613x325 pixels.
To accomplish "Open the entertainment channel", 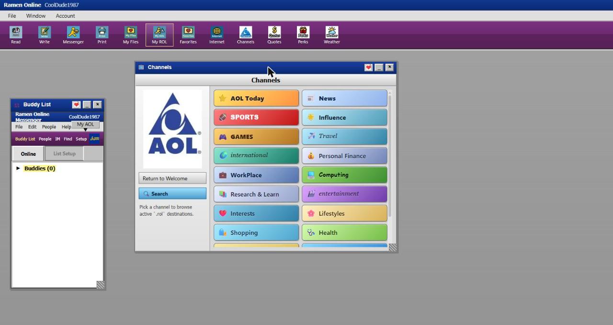I will coord(344,194).
